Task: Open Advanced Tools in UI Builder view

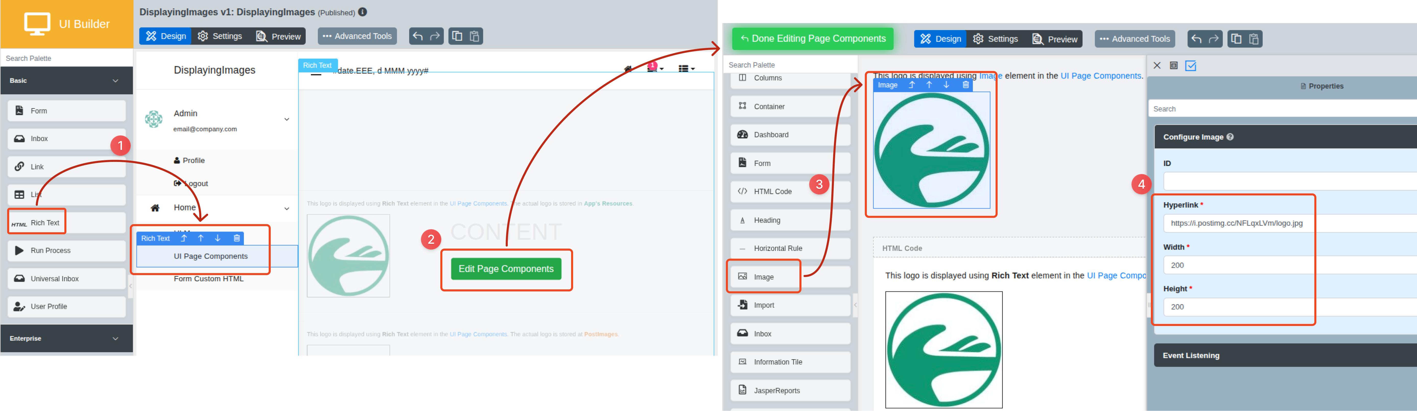Action: tap(357, 36)
